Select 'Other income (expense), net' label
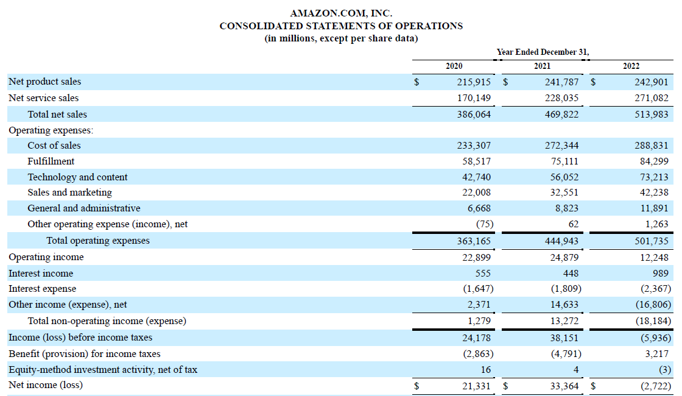The width and height of the screenshot is (682, 396). tap(68, 305)
